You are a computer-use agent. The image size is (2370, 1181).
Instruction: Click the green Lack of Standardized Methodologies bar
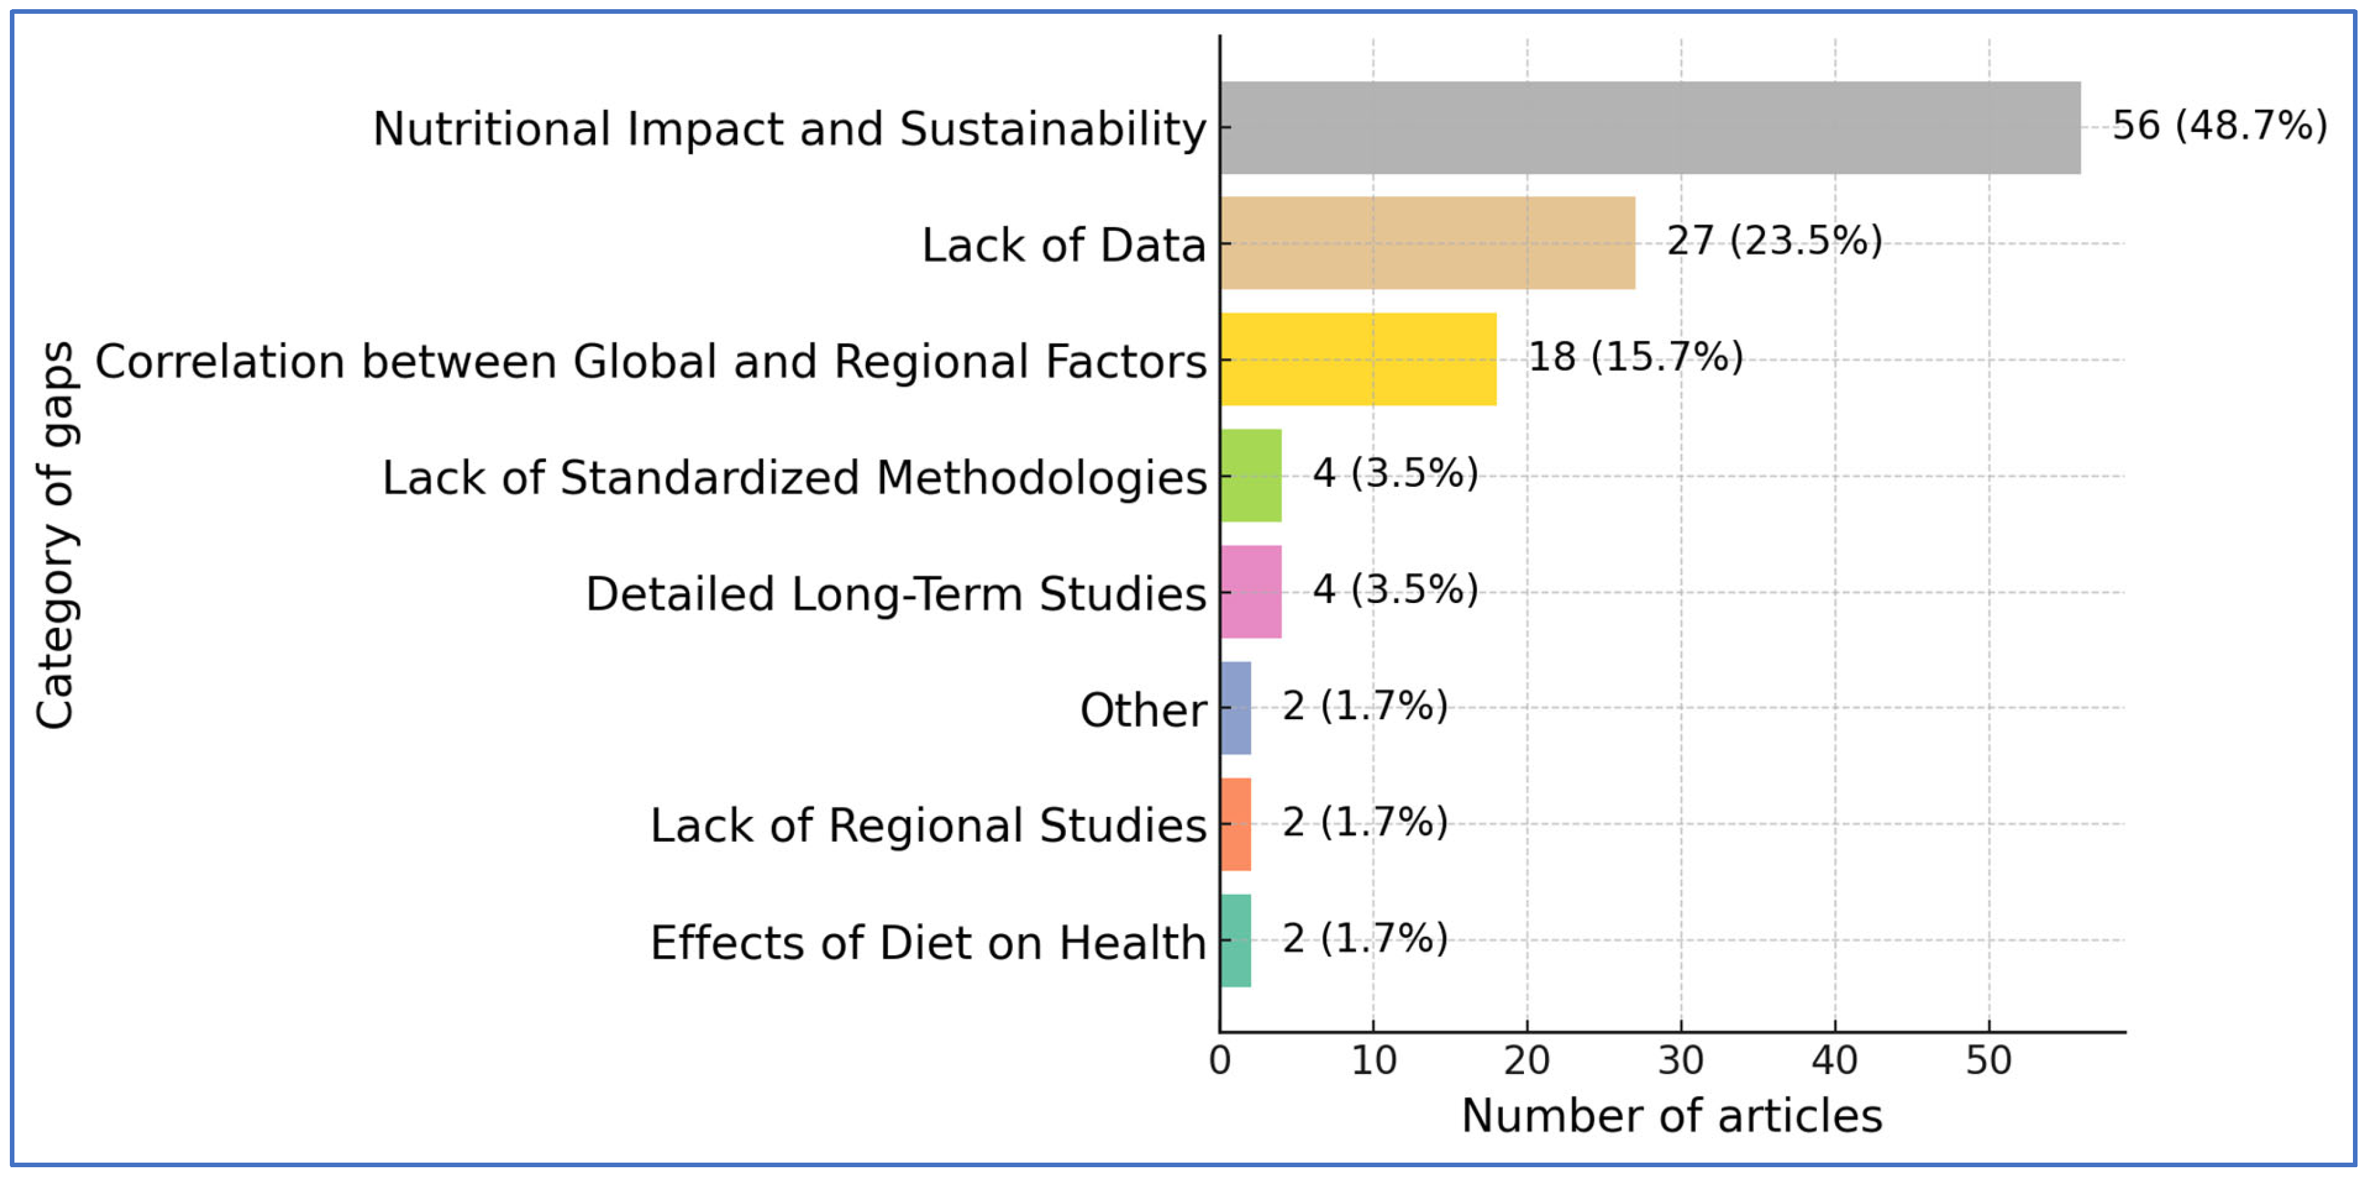[1250, 476]
